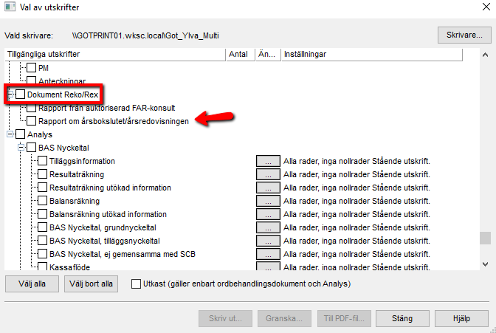Click the Välj alla button
This screenshot has height=333, width=496.
(x=32, y=284)
